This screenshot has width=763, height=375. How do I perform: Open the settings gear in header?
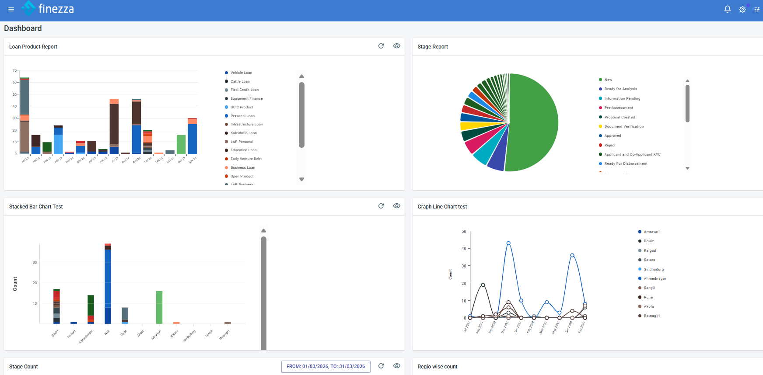(742, 9)
